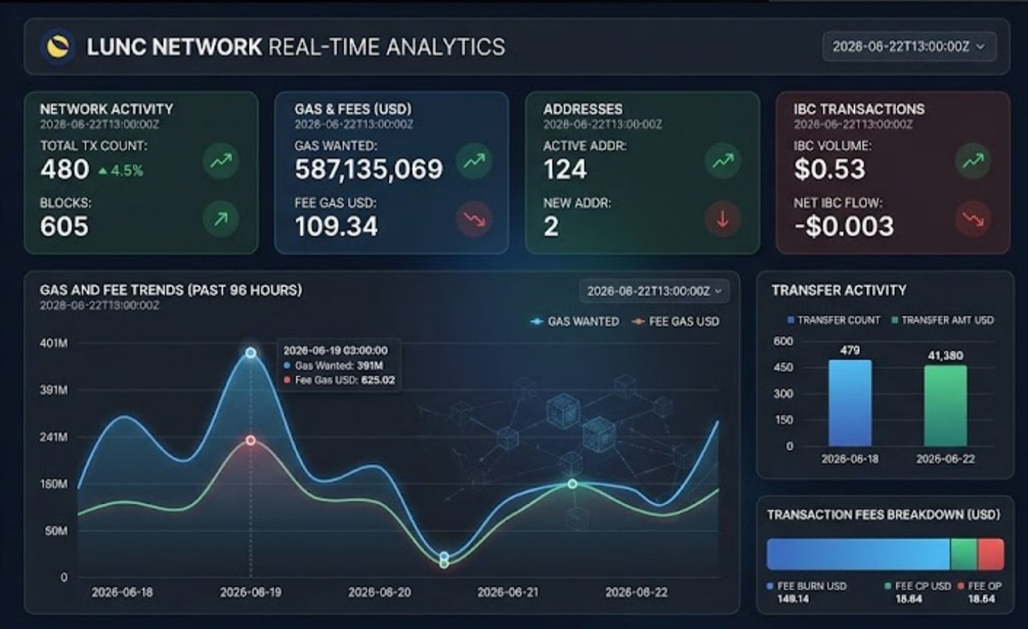Toggle the Transfer Count legend entry
The image size is (1028, 629).
[x=834, y=320]
